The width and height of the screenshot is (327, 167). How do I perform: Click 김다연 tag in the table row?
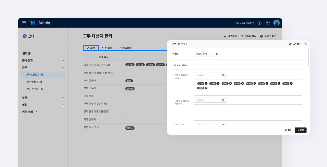[140, 65]
